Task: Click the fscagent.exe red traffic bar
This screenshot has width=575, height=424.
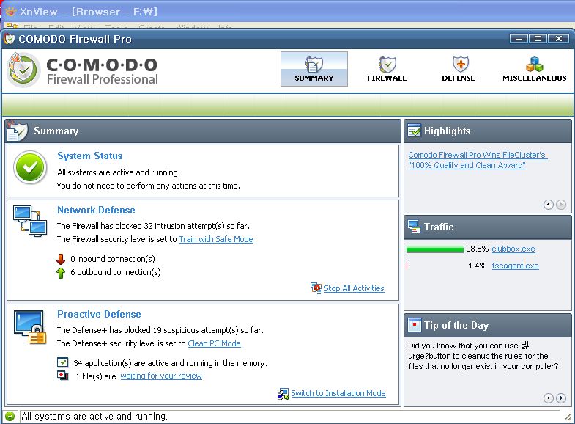Action: pos(407,266)
